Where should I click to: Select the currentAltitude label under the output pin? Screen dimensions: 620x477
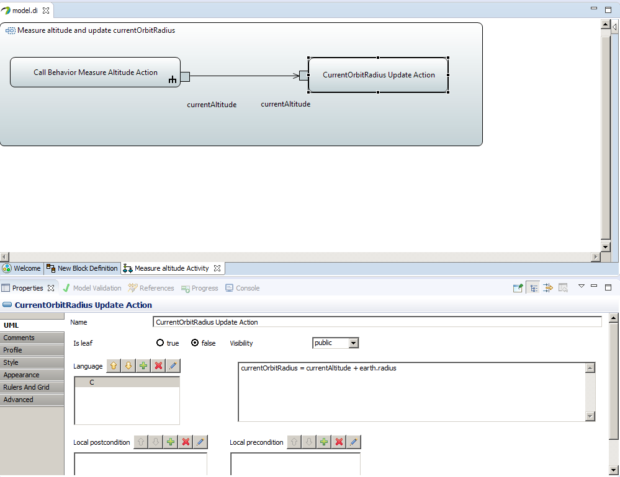[x=212, y=105]
